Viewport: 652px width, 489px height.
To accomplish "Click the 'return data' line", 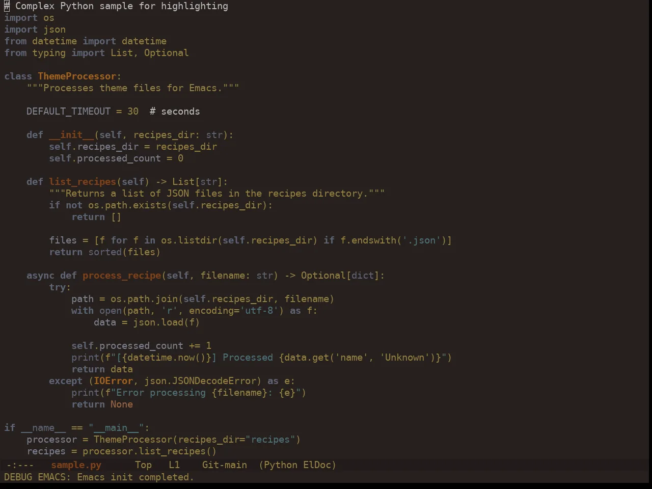I will point(102,369).
